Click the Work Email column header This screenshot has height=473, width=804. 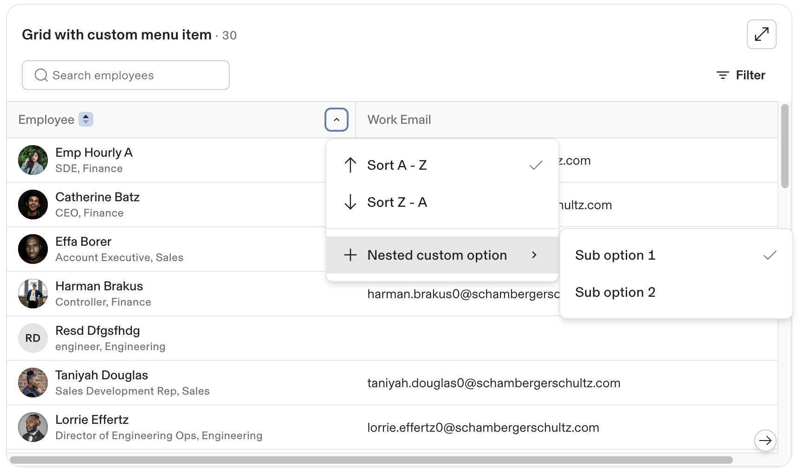tap(399, 120)
